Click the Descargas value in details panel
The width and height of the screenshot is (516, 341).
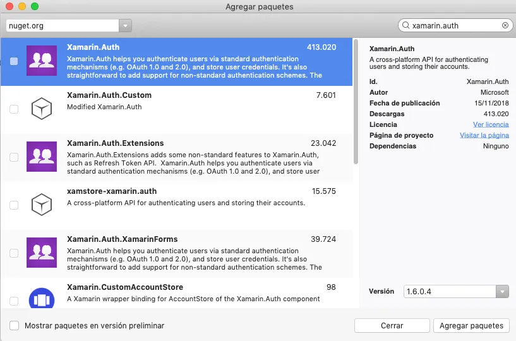click(x=496, y=114)
